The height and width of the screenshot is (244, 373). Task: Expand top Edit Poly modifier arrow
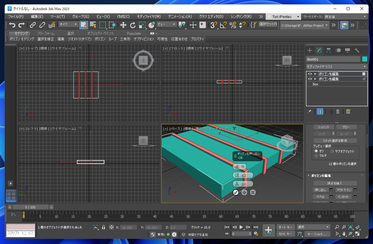315,74
